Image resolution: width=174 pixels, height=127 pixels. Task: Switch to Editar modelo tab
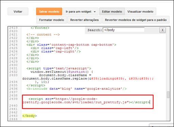(112, 12)
